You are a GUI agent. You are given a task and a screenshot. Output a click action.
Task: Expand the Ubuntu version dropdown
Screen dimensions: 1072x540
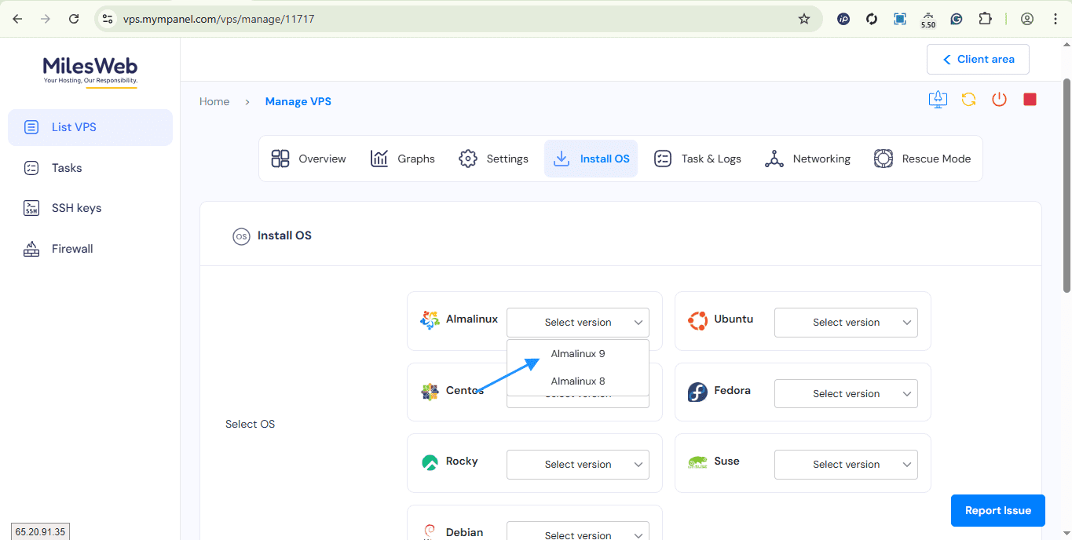coord(846,323)
